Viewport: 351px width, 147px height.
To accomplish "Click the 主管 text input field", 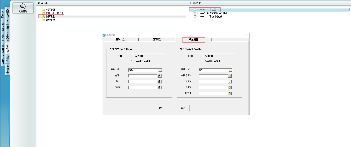I will 143,76.
